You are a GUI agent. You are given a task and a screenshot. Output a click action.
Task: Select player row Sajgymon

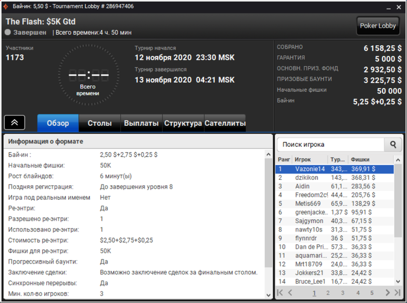point(334,221)
